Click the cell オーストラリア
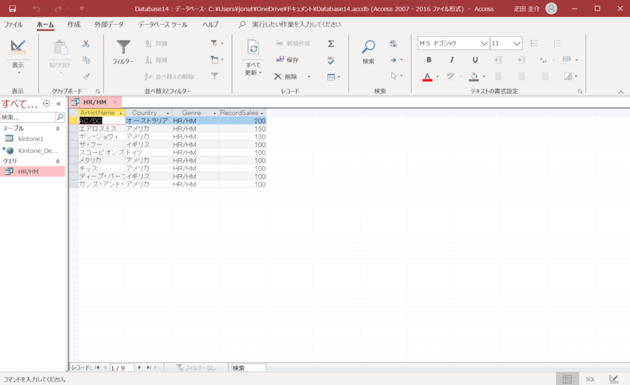 (149, 121)
